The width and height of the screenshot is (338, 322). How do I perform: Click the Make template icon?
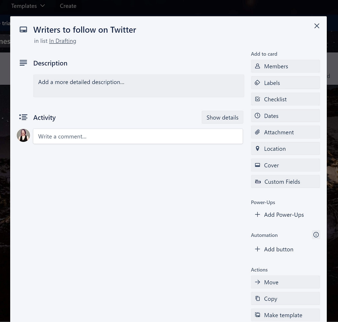[257, 315]
